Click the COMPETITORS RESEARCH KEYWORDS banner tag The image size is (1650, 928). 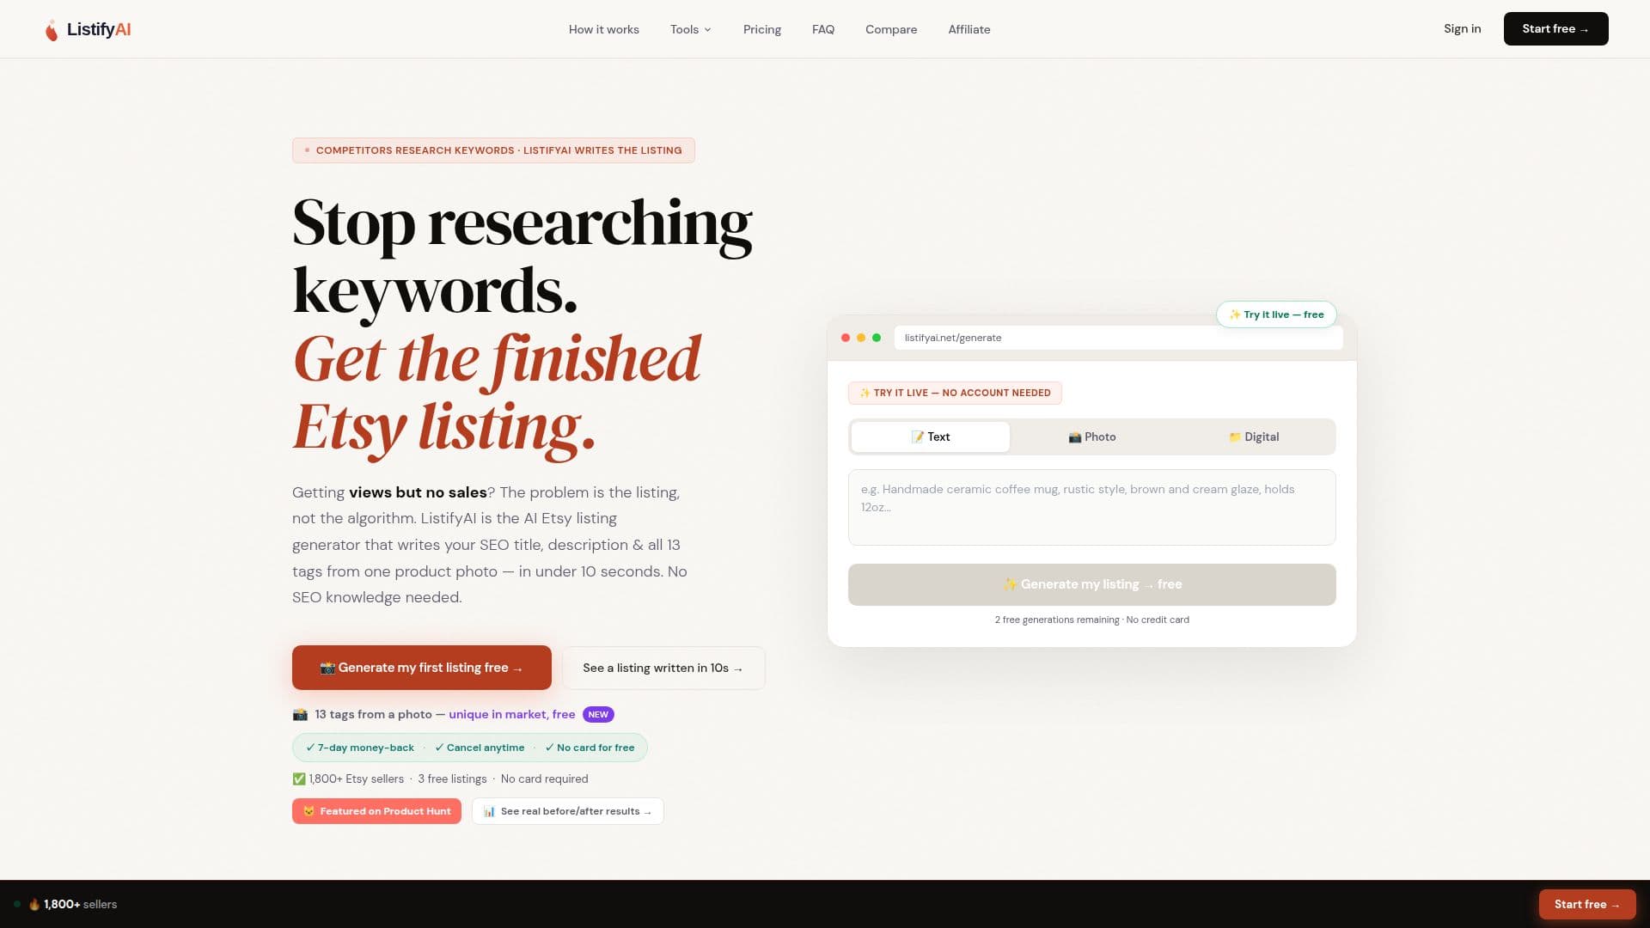click(x=493, y=150)
